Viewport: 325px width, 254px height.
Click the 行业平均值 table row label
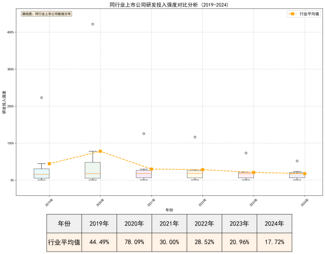pos(64,242)
